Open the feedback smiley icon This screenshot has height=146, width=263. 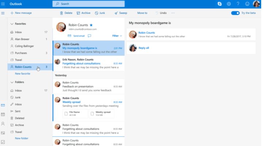tap(247, 4)
